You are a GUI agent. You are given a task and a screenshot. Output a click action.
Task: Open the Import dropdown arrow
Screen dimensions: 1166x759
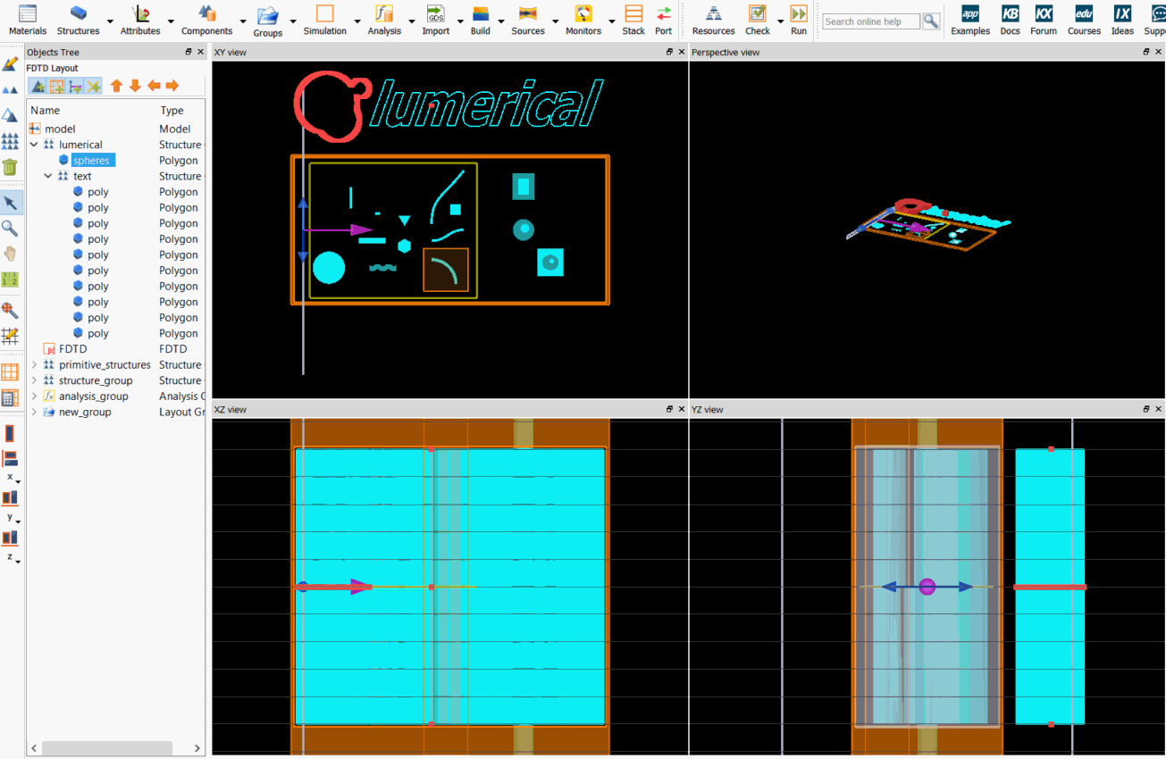coord(459,21)
